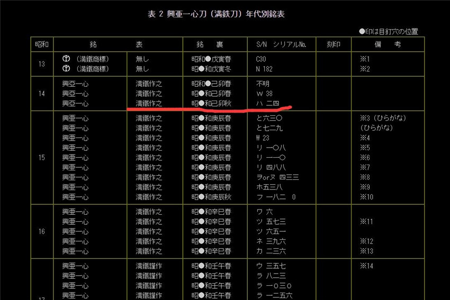Select the ヲorヌ 四三三 serial entry
The height and width of the screenshot is (300, 450).
[278, 177]
